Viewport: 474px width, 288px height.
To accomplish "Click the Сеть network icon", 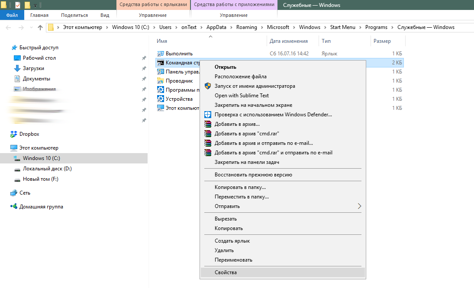I will 13,193.
